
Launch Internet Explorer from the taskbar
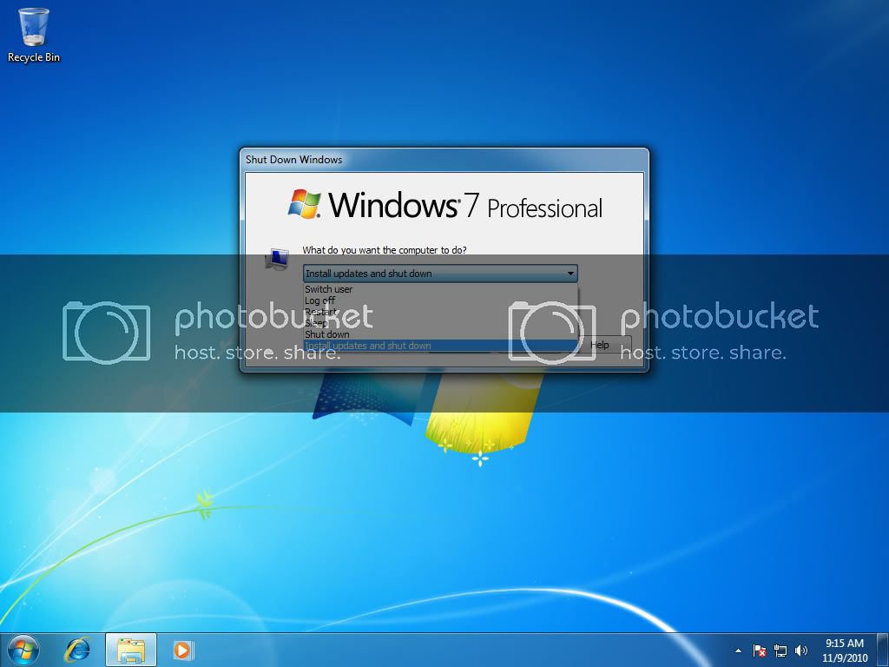coord(77,650)
